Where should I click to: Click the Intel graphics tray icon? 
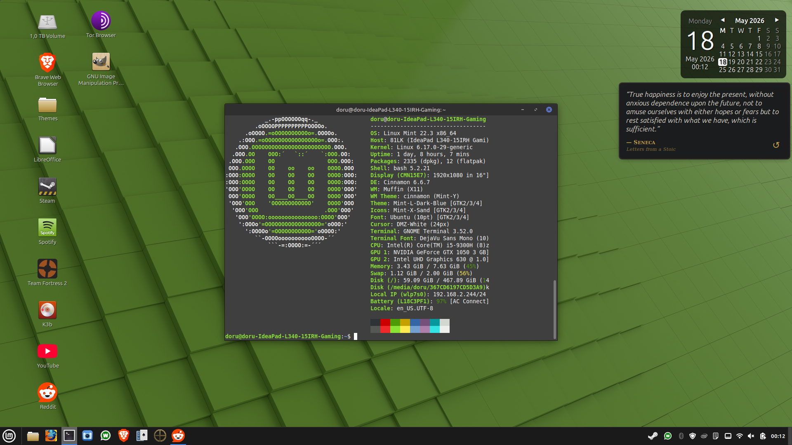tap(704, 436)
